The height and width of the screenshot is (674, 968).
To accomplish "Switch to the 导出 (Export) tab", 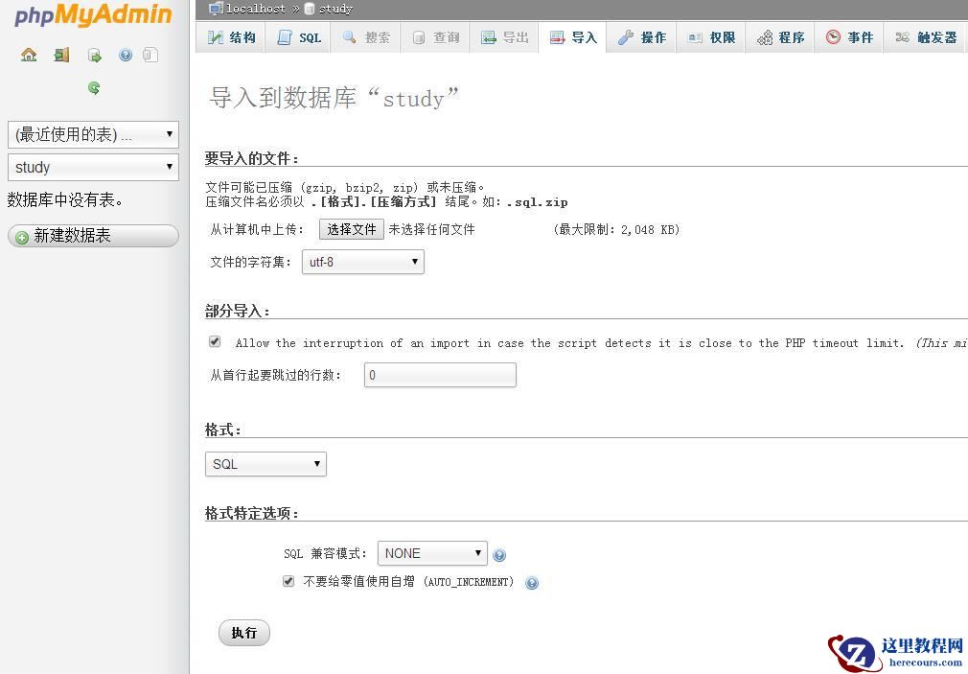I will pos(504,37).
